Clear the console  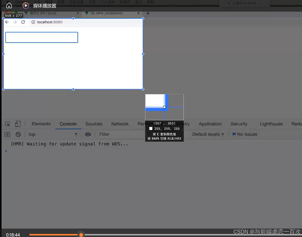point(18,134)
